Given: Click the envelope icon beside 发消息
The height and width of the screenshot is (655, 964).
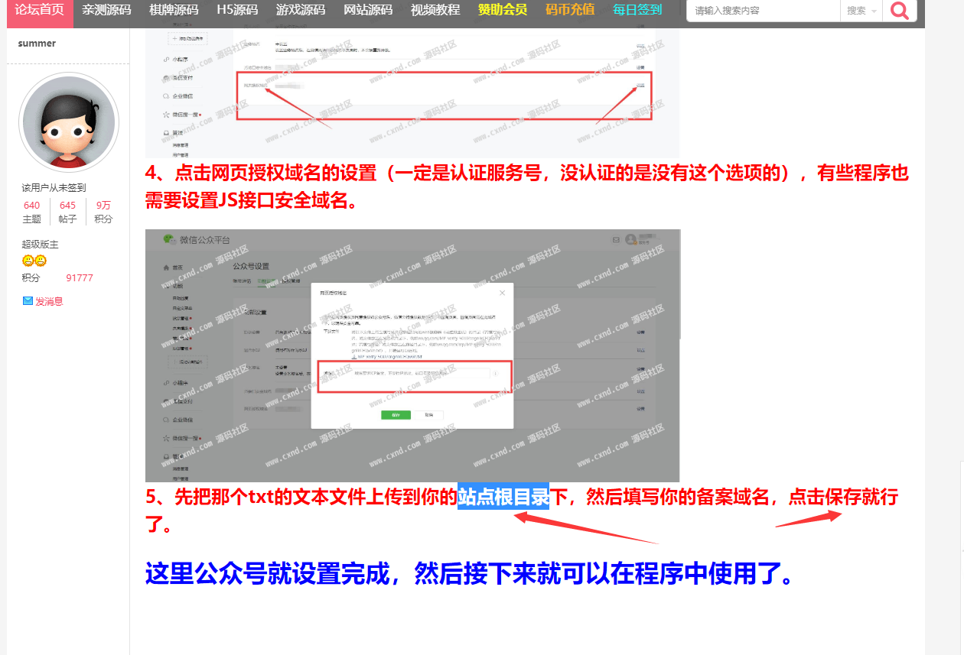Looking at the screenshot, I should click(x=28, y=301).
